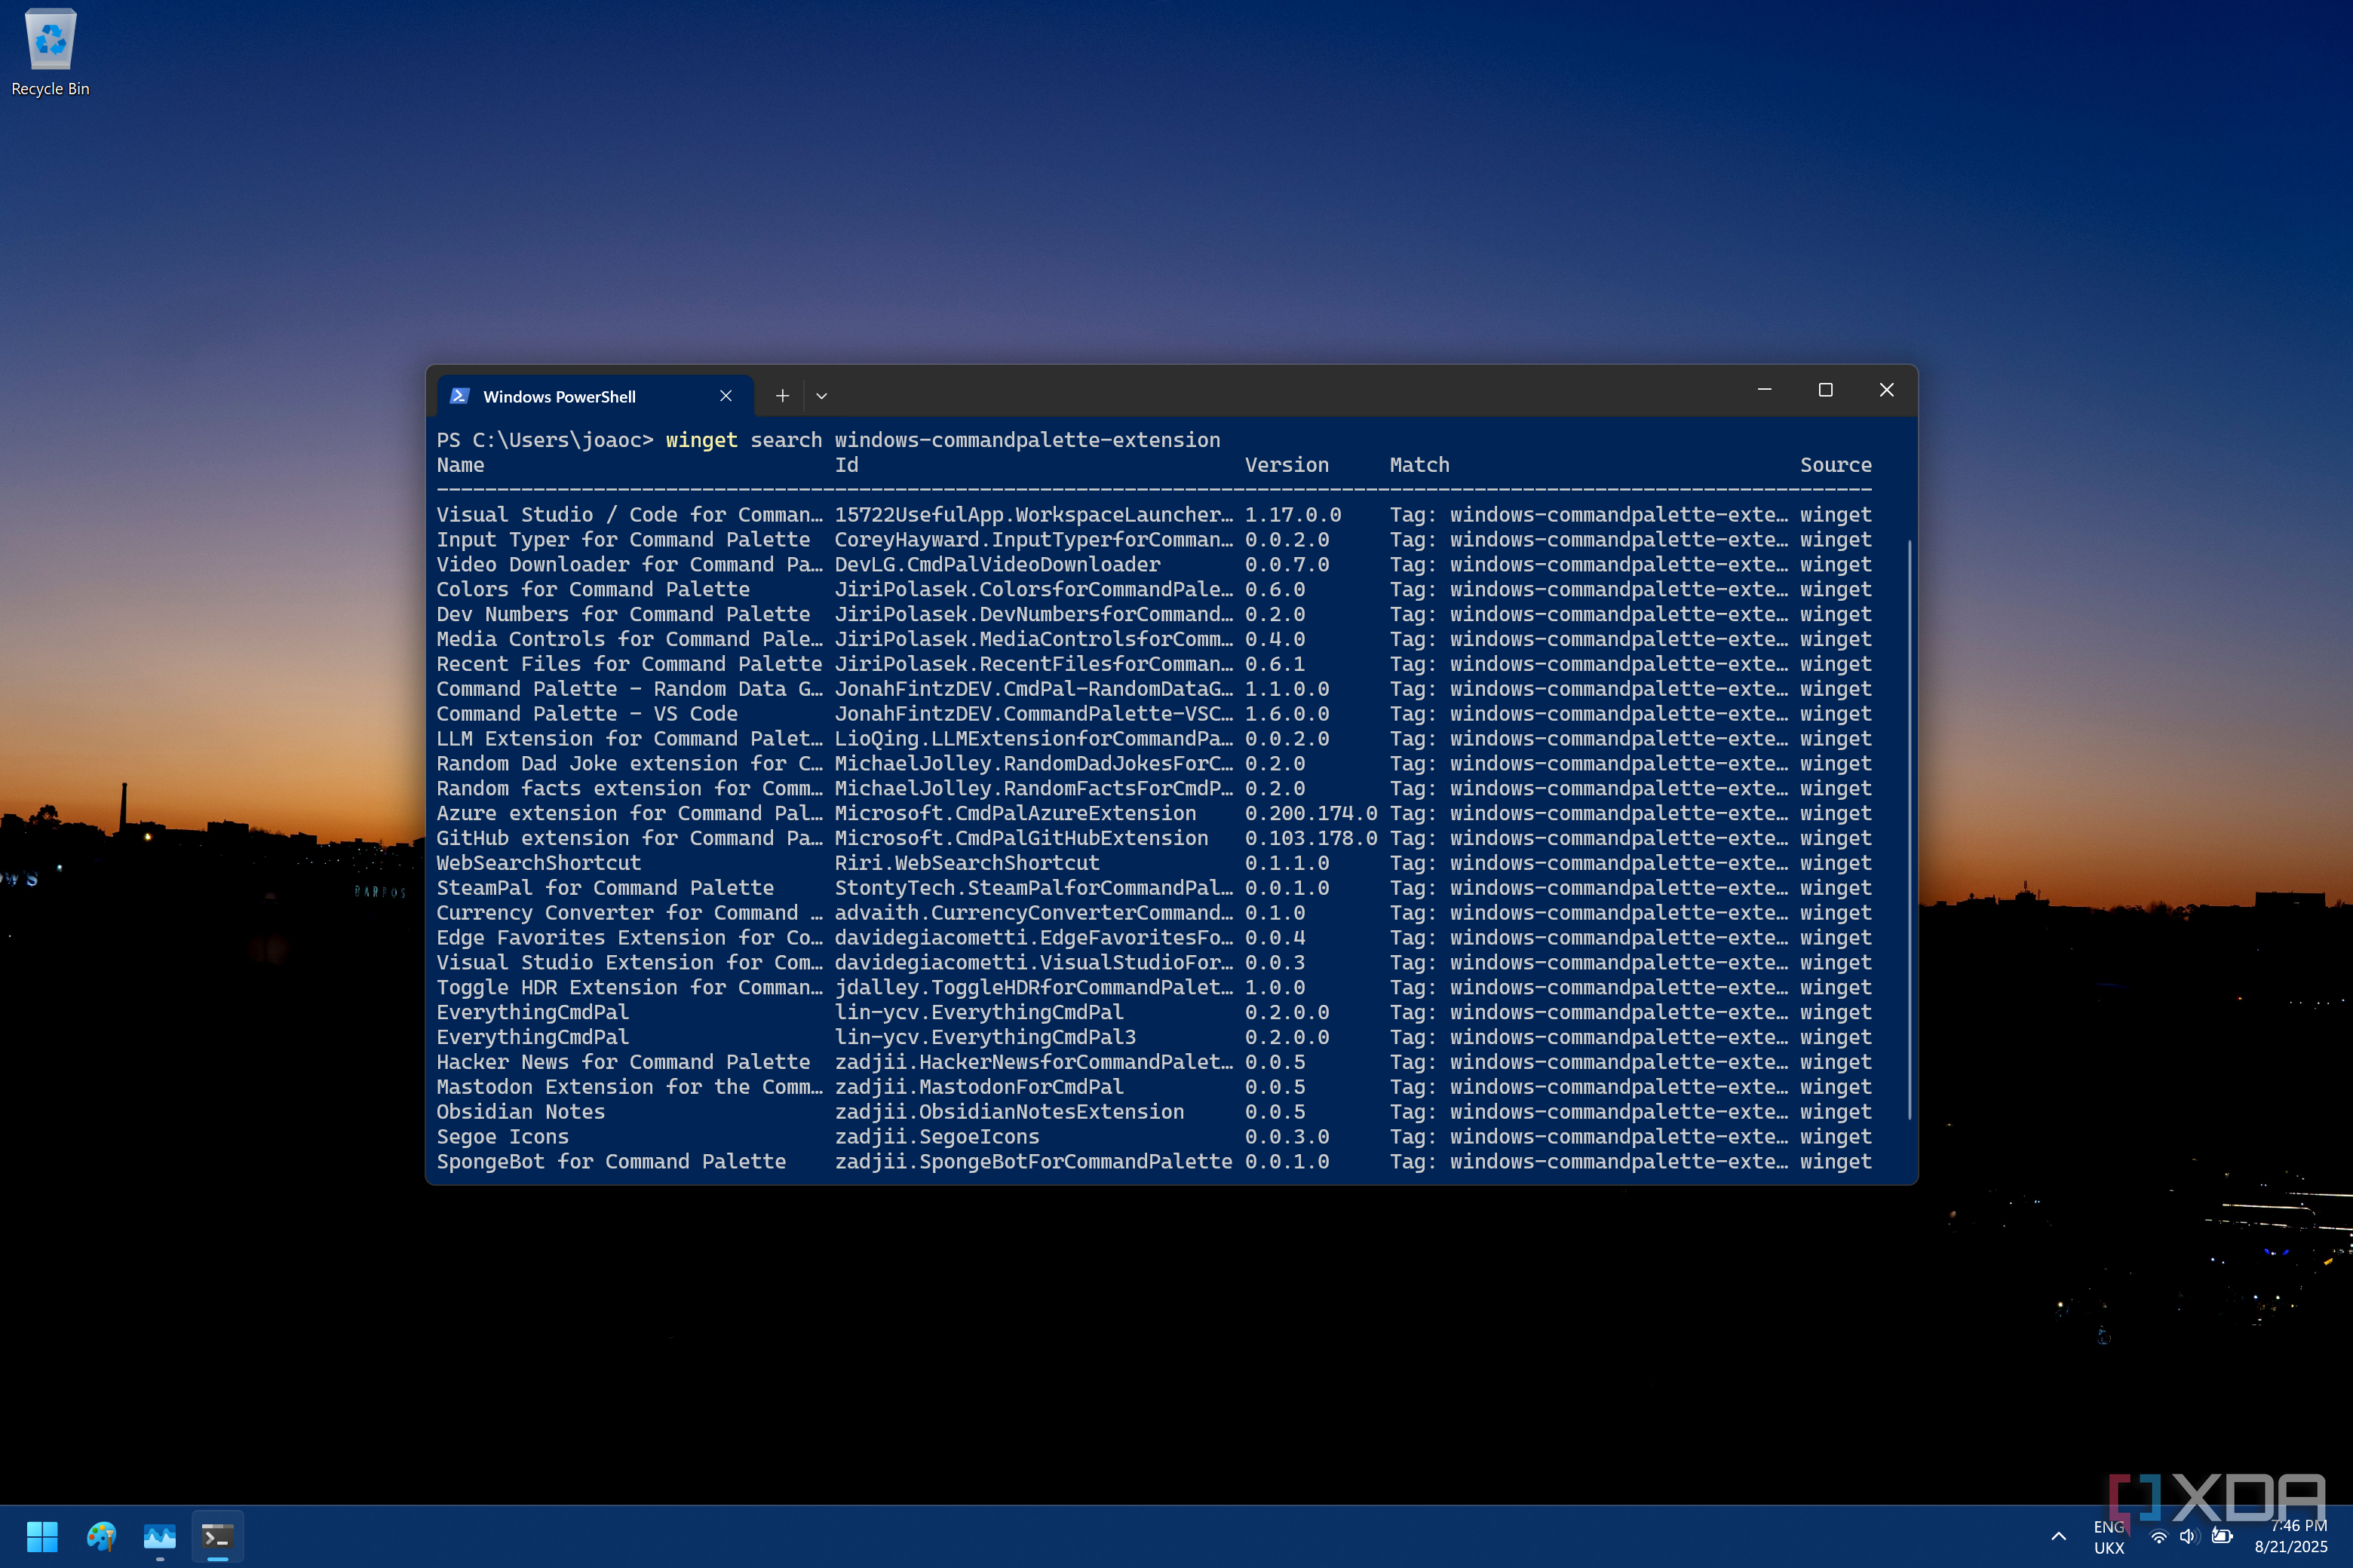This screenshot has width=2353, height=1568.
Task: Click the Terminal taskbar icon
Action: pos(218,1535)
